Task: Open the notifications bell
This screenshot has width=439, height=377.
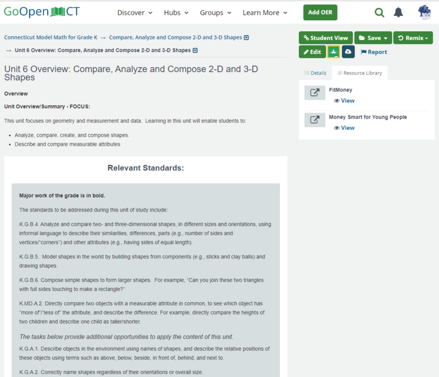Action: 398,12
